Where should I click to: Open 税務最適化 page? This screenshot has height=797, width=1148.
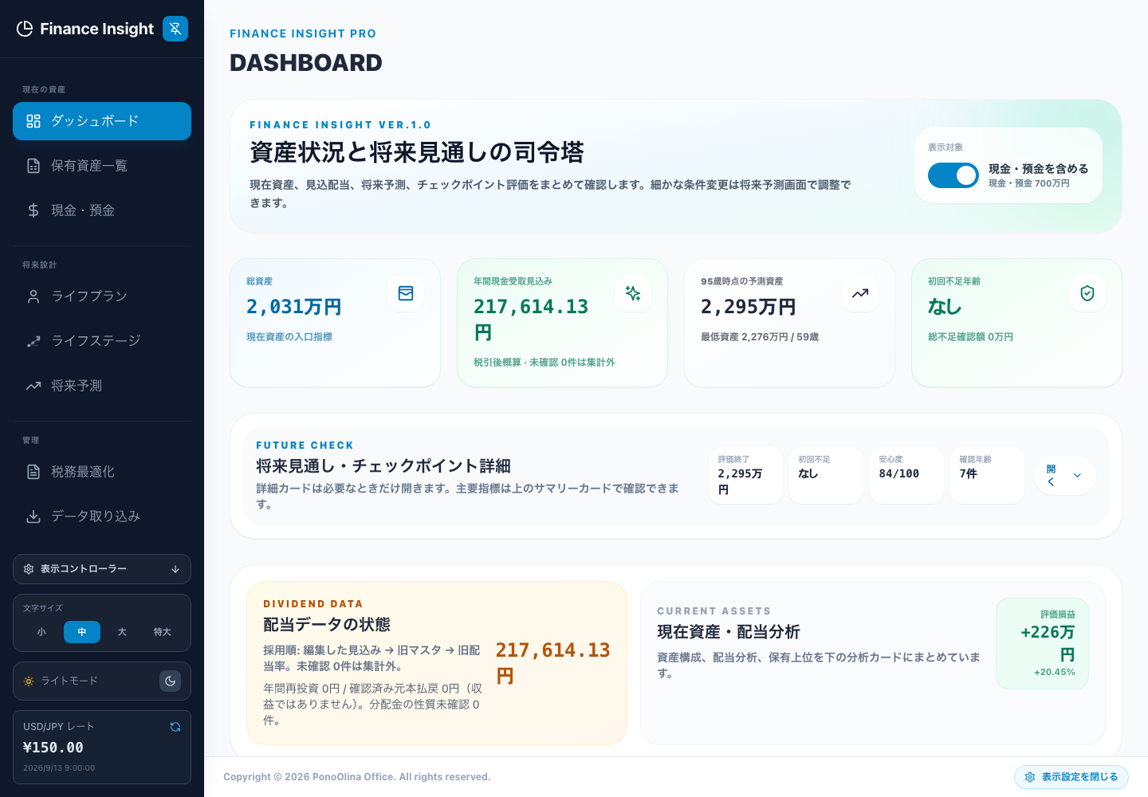102,472
